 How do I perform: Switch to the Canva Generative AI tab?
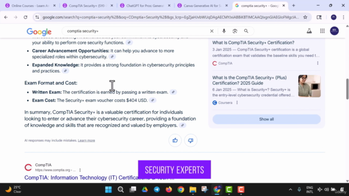pos(202,5)
